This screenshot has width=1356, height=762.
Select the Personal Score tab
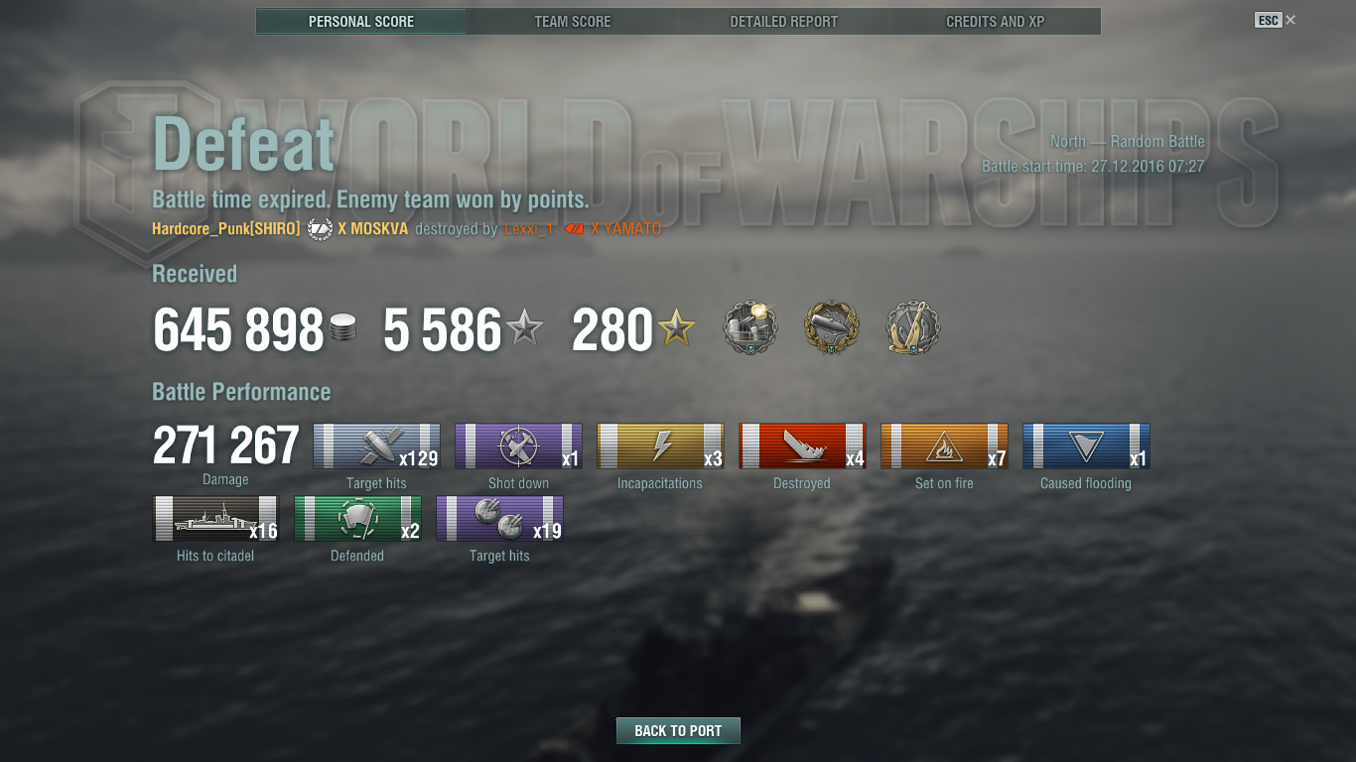[361, 21]
